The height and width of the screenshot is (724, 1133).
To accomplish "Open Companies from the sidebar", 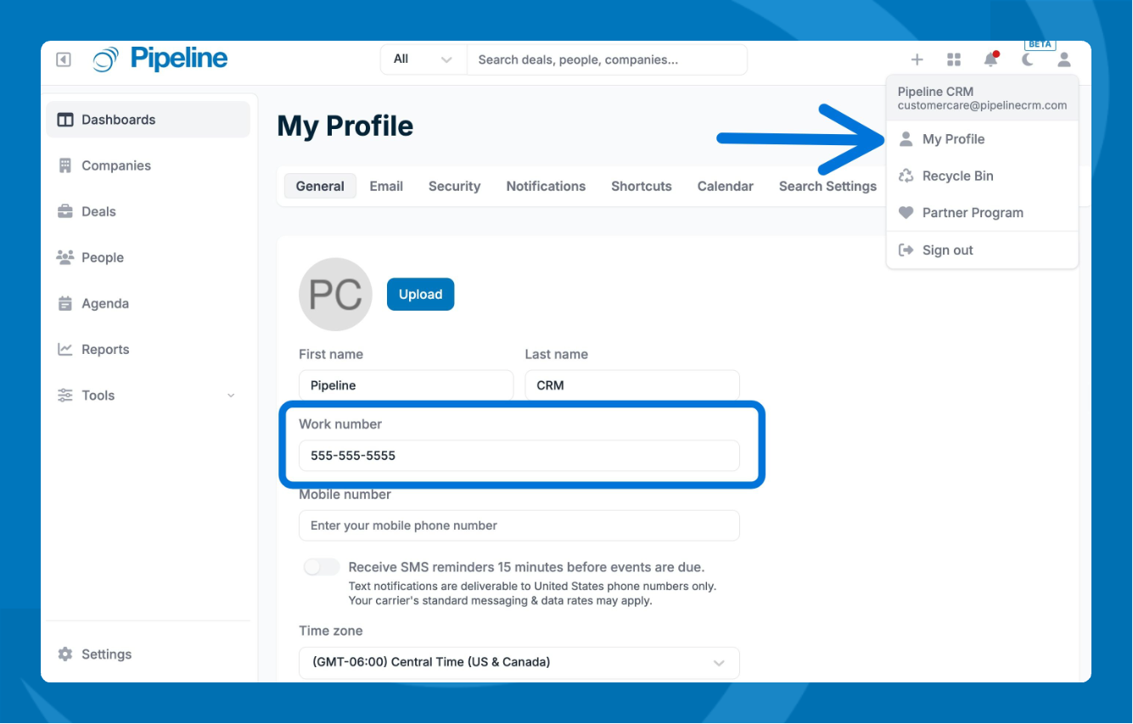I will [x=115, y=166].
